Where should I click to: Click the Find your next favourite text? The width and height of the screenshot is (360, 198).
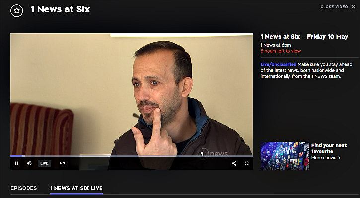[x=329, y=148]
